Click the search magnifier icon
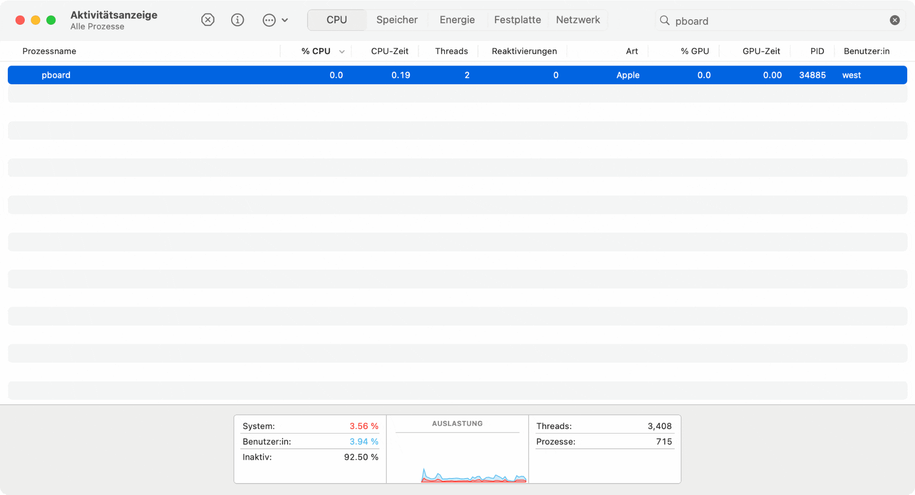 point(665,20)
